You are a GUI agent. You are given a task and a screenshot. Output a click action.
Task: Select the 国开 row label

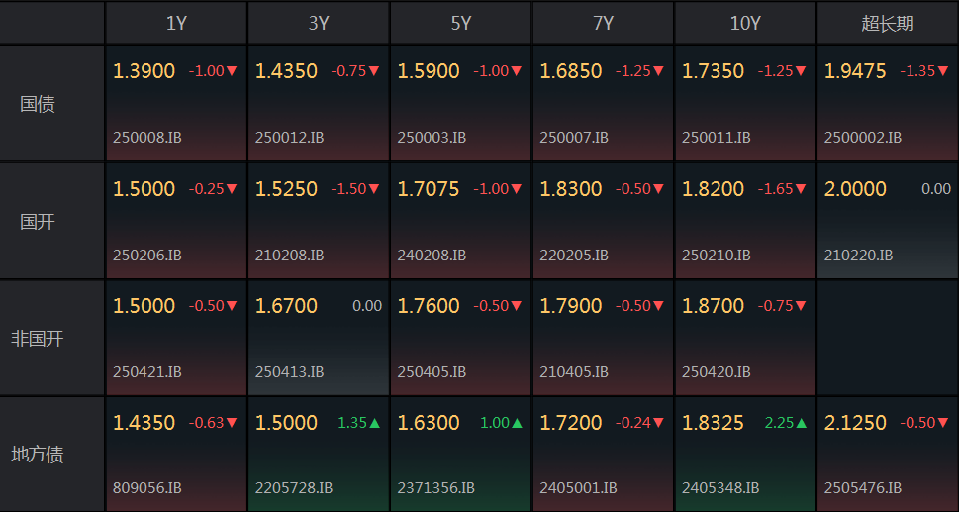(x=38, y=222)
